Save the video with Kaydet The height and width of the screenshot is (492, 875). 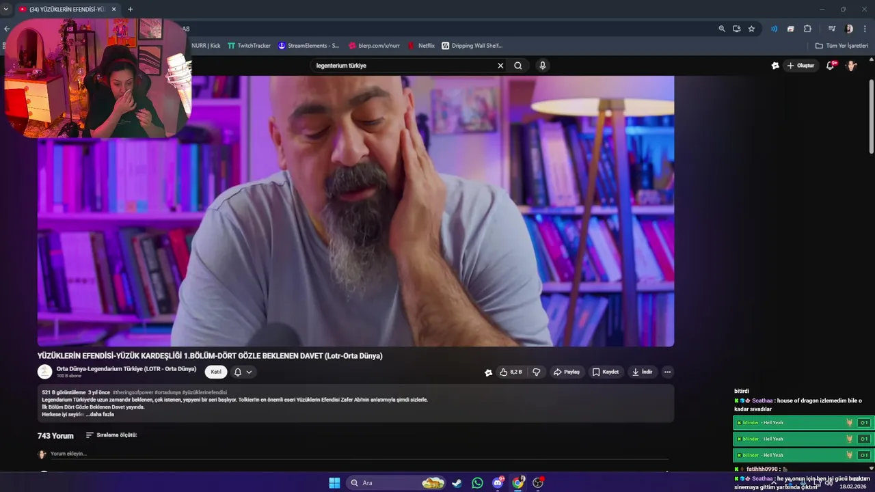pos(606,372)
